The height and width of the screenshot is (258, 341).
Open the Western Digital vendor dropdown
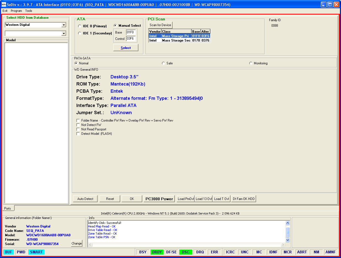point(64,25)
